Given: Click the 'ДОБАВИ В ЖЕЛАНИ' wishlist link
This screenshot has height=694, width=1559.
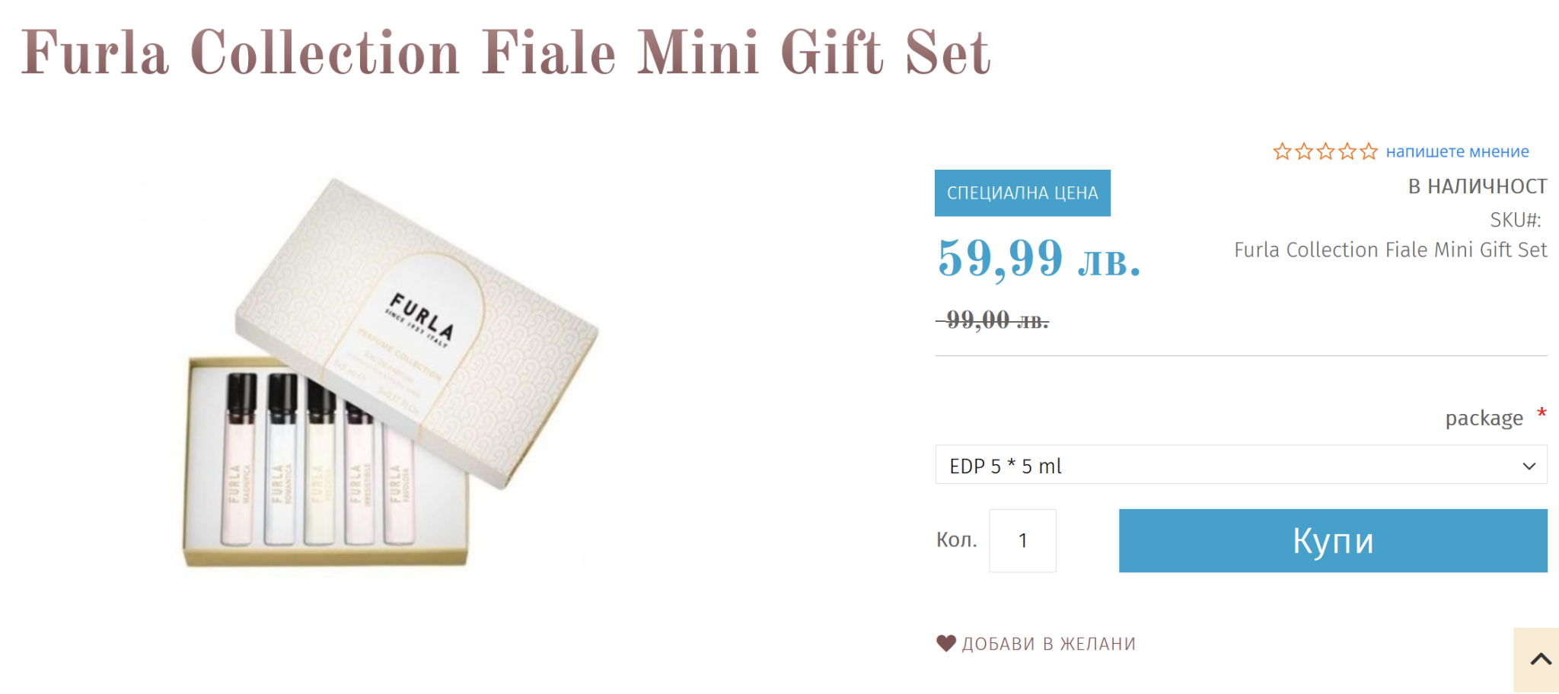Looking at the screenshot, I should (x=1048, y=644).
